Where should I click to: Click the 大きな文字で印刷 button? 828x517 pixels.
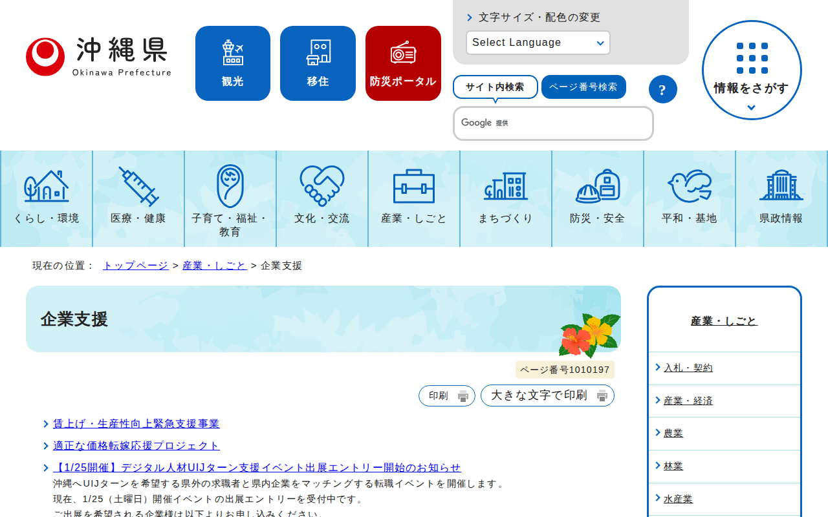coord(547,396)
